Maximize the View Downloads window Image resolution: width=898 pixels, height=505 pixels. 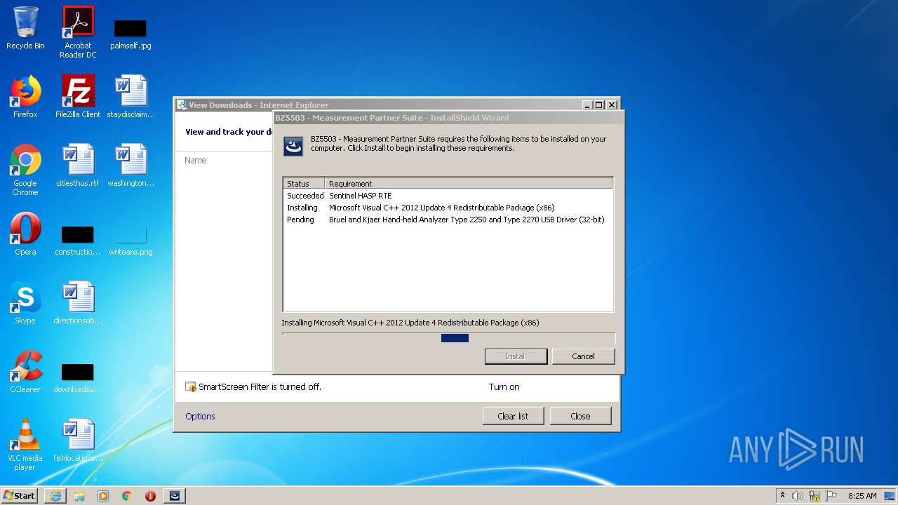coord(598,105)
